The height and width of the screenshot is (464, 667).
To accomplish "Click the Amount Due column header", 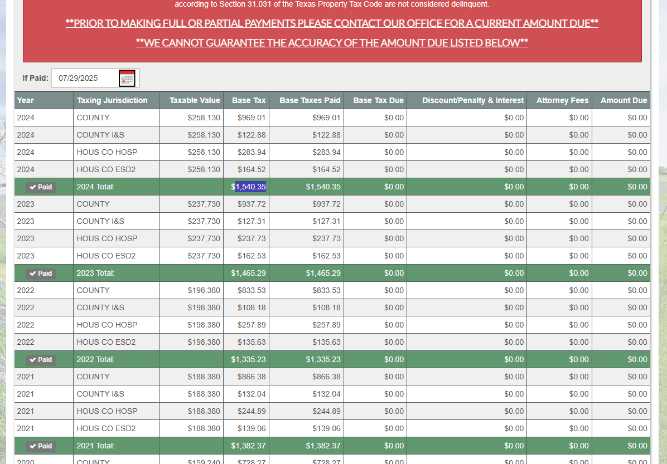I will (x=623, y=100).
